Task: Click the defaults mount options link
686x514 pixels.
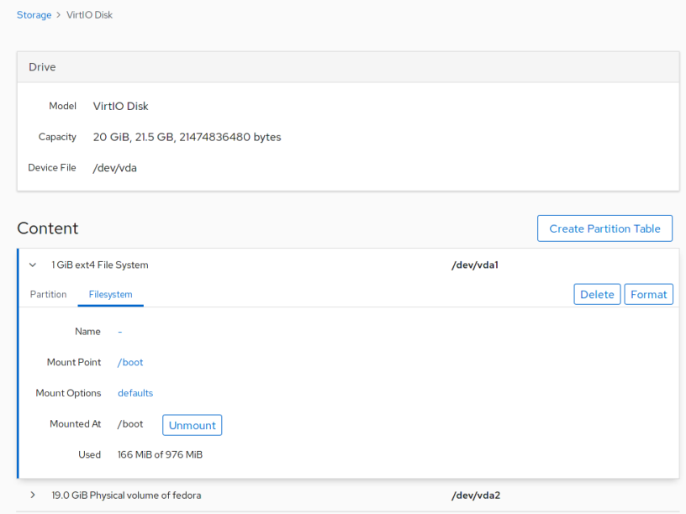Action: (135, 392)
